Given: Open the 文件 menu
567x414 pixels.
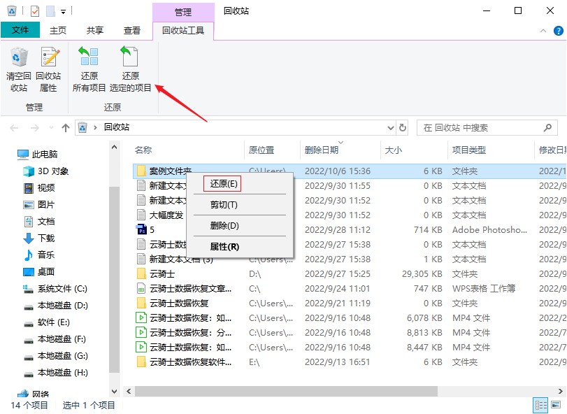Looking at the screenshot, I should (20, 30).
